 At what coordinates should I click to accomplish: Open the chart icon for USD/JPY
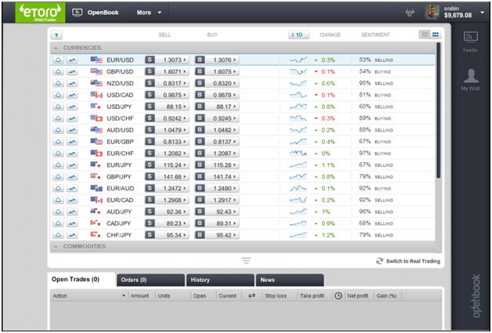tap(72, 107)
